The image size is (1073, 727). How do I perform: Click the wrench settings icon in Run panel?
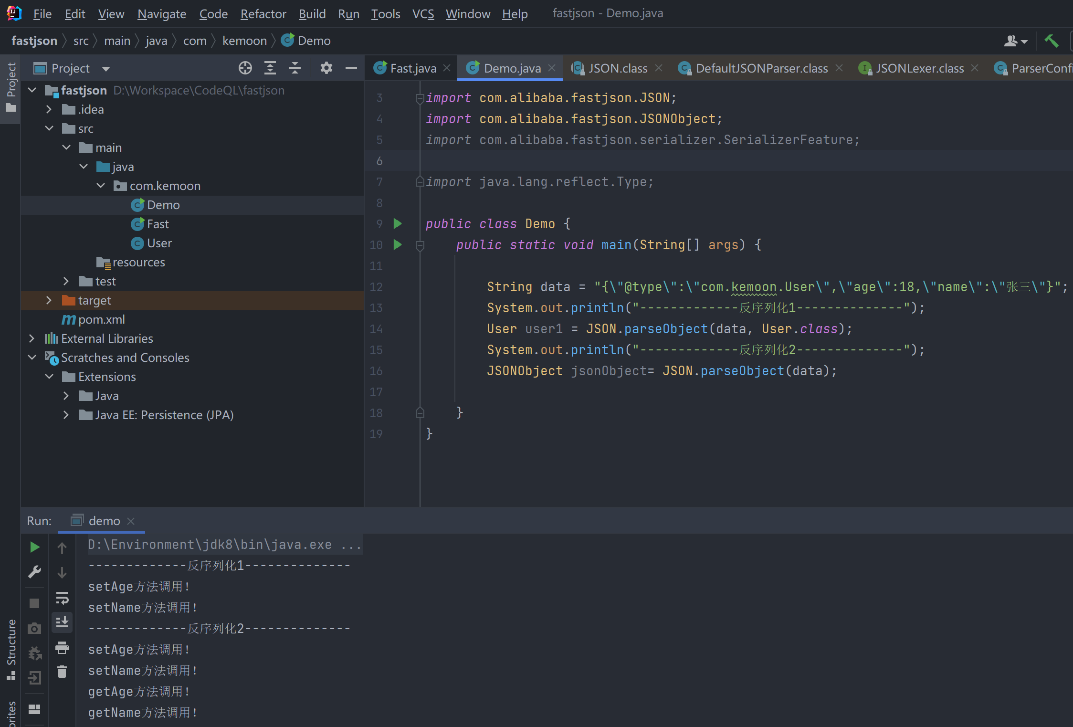(34, 571)
